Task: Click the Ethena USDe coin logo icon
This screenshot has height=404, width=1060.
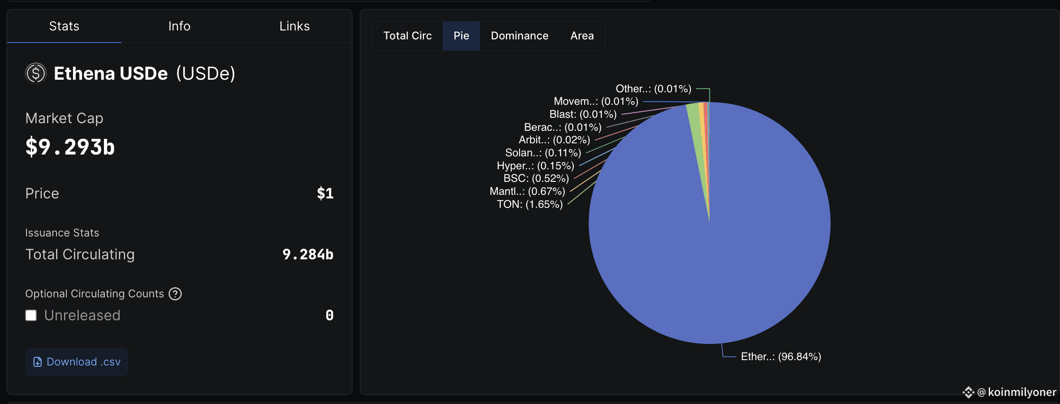Action: coord(36,73)
